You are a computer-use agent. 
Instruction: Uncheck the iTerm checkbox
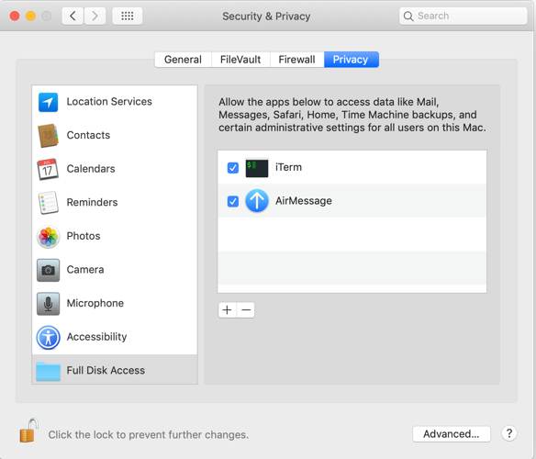pos(233,168)
